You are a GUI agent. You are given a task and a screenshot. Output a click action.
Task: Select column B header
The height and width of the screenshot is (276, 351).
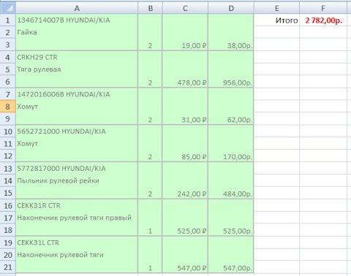[150, 8]
